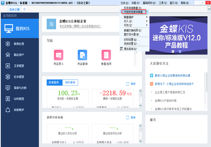
Task: Open link 最新小微企业税费减免政策合集
Action: tap(172, 76)
